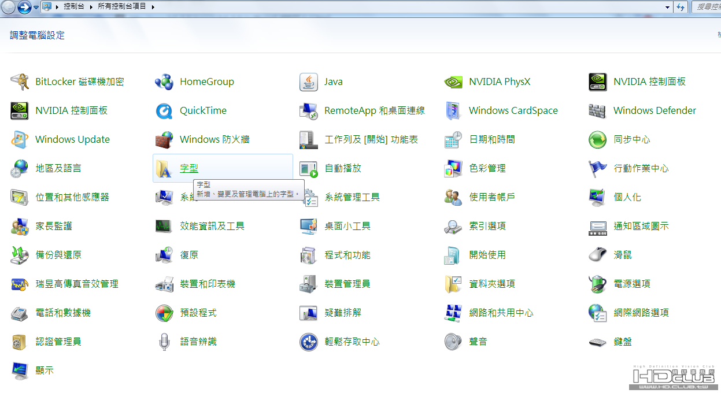Open the 桌面小工具 link
Image resolution: width=721 pixels, height=393 pixels.
point(347,227)
